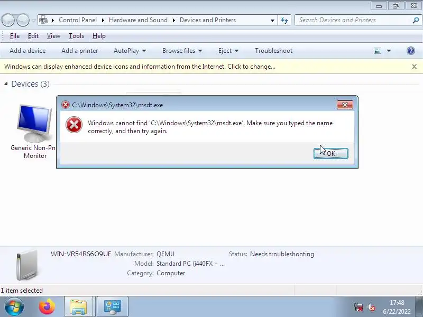The height and width of the screenshot is (317, 423).
Task: Expand the arrow after Control Panel breadcrumb
Action: 103,20
